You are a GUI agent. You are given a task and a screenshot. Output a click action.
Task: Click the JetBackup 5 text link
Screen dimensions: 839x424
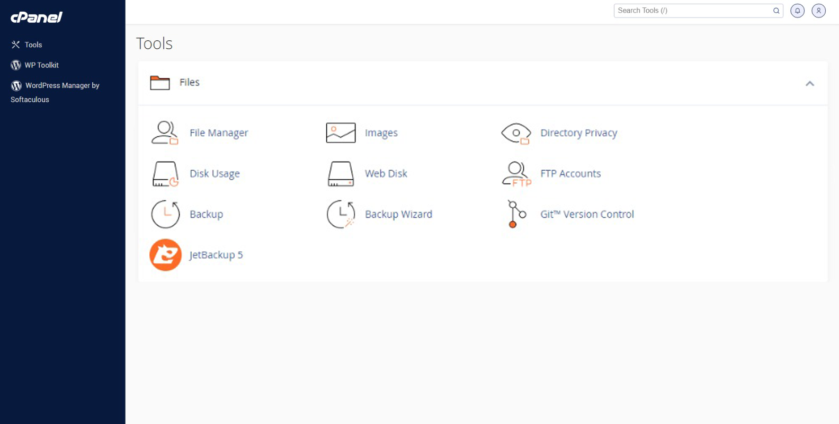216,255
